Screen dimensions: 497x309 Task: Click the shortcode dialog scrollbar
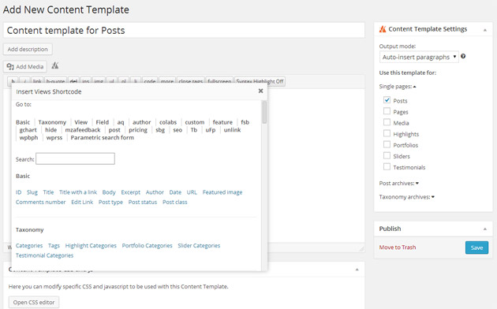coord(264,113)
